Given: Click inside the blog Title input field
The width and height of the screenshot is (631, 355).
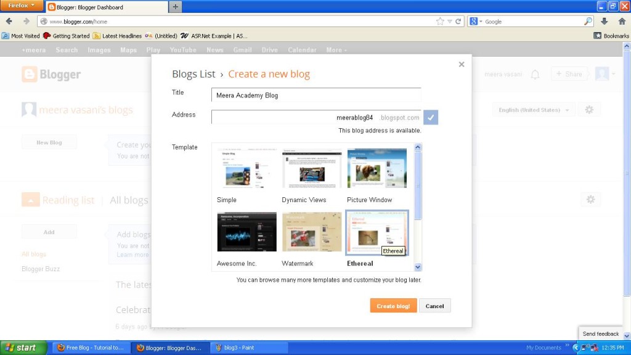Looking at the screenshot, I should pos(316,95).
